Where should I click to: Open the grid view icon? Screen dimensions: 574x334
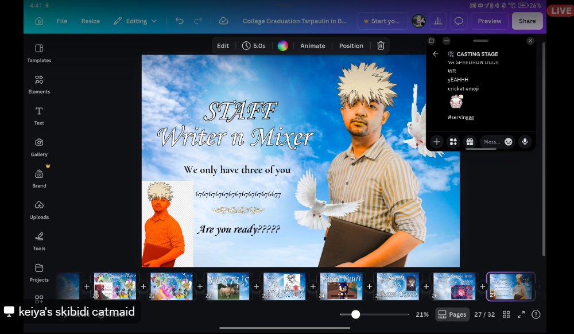506,314
